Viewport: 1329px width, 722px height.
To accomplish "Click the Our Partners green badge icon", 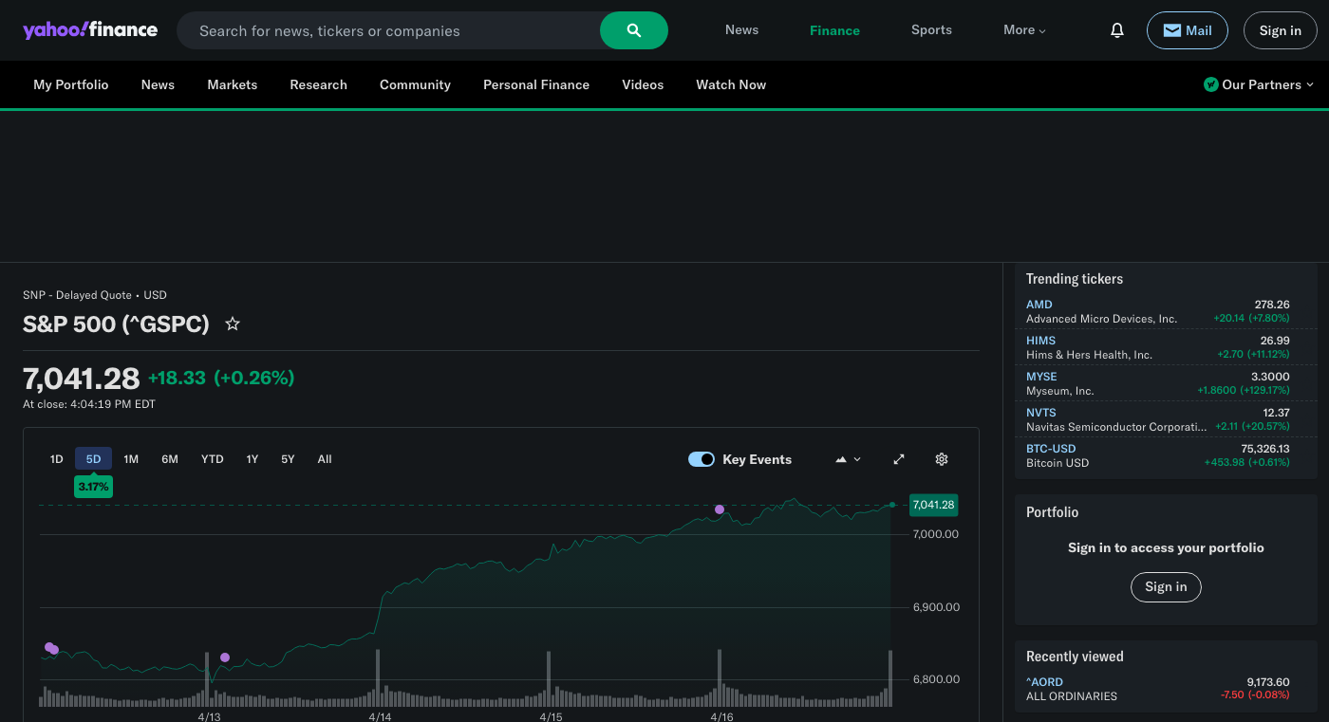I will pyautogui.click(x=1210, y=84).
